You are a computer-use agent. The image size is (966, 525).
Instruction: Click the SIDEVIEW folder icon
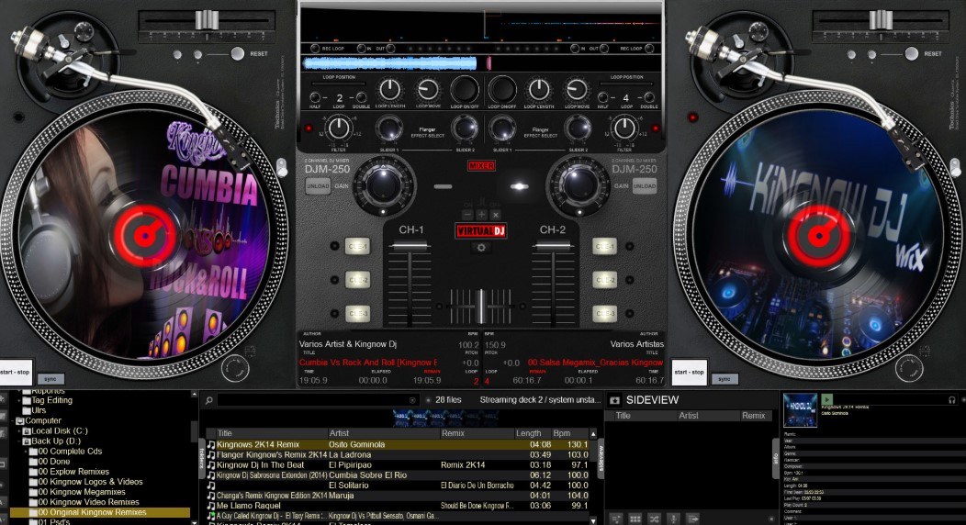pyautogui.click(x=614, y=401)
